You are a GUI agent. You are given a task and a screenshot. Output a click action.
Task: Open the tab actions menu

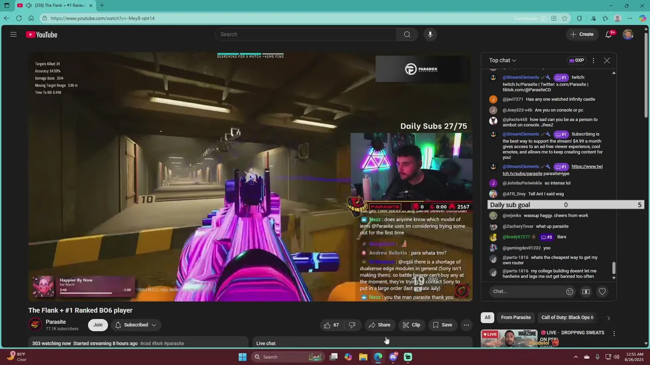click(7, 6)
